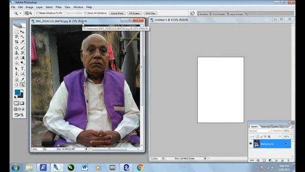Open the Opacity slider arrow
The width and height of the screenshot is (305, 172).
click(x=292, y=131)
